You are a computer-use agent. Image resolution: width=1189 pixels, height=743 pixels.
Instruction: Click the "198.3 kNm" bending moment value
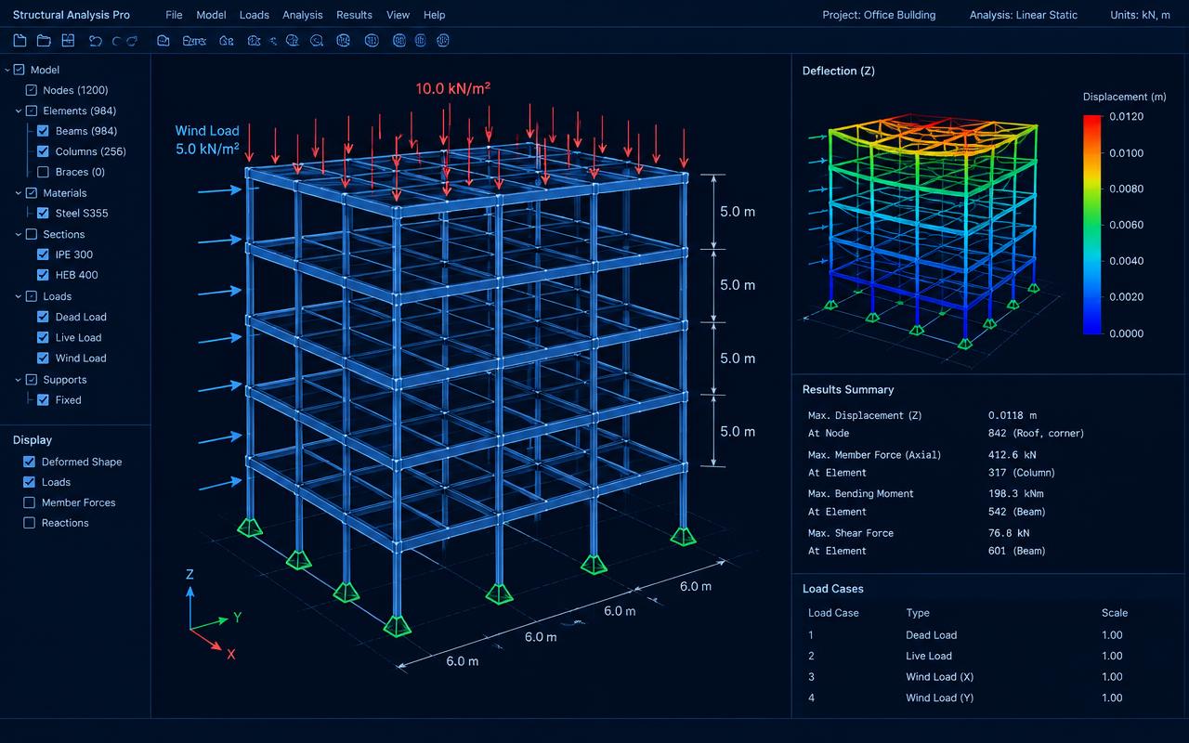click(1015, 494)
